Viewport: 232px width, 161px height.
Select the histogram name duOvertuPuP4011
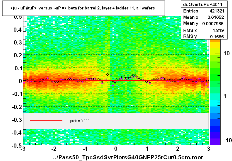click(x=202, y=4)
